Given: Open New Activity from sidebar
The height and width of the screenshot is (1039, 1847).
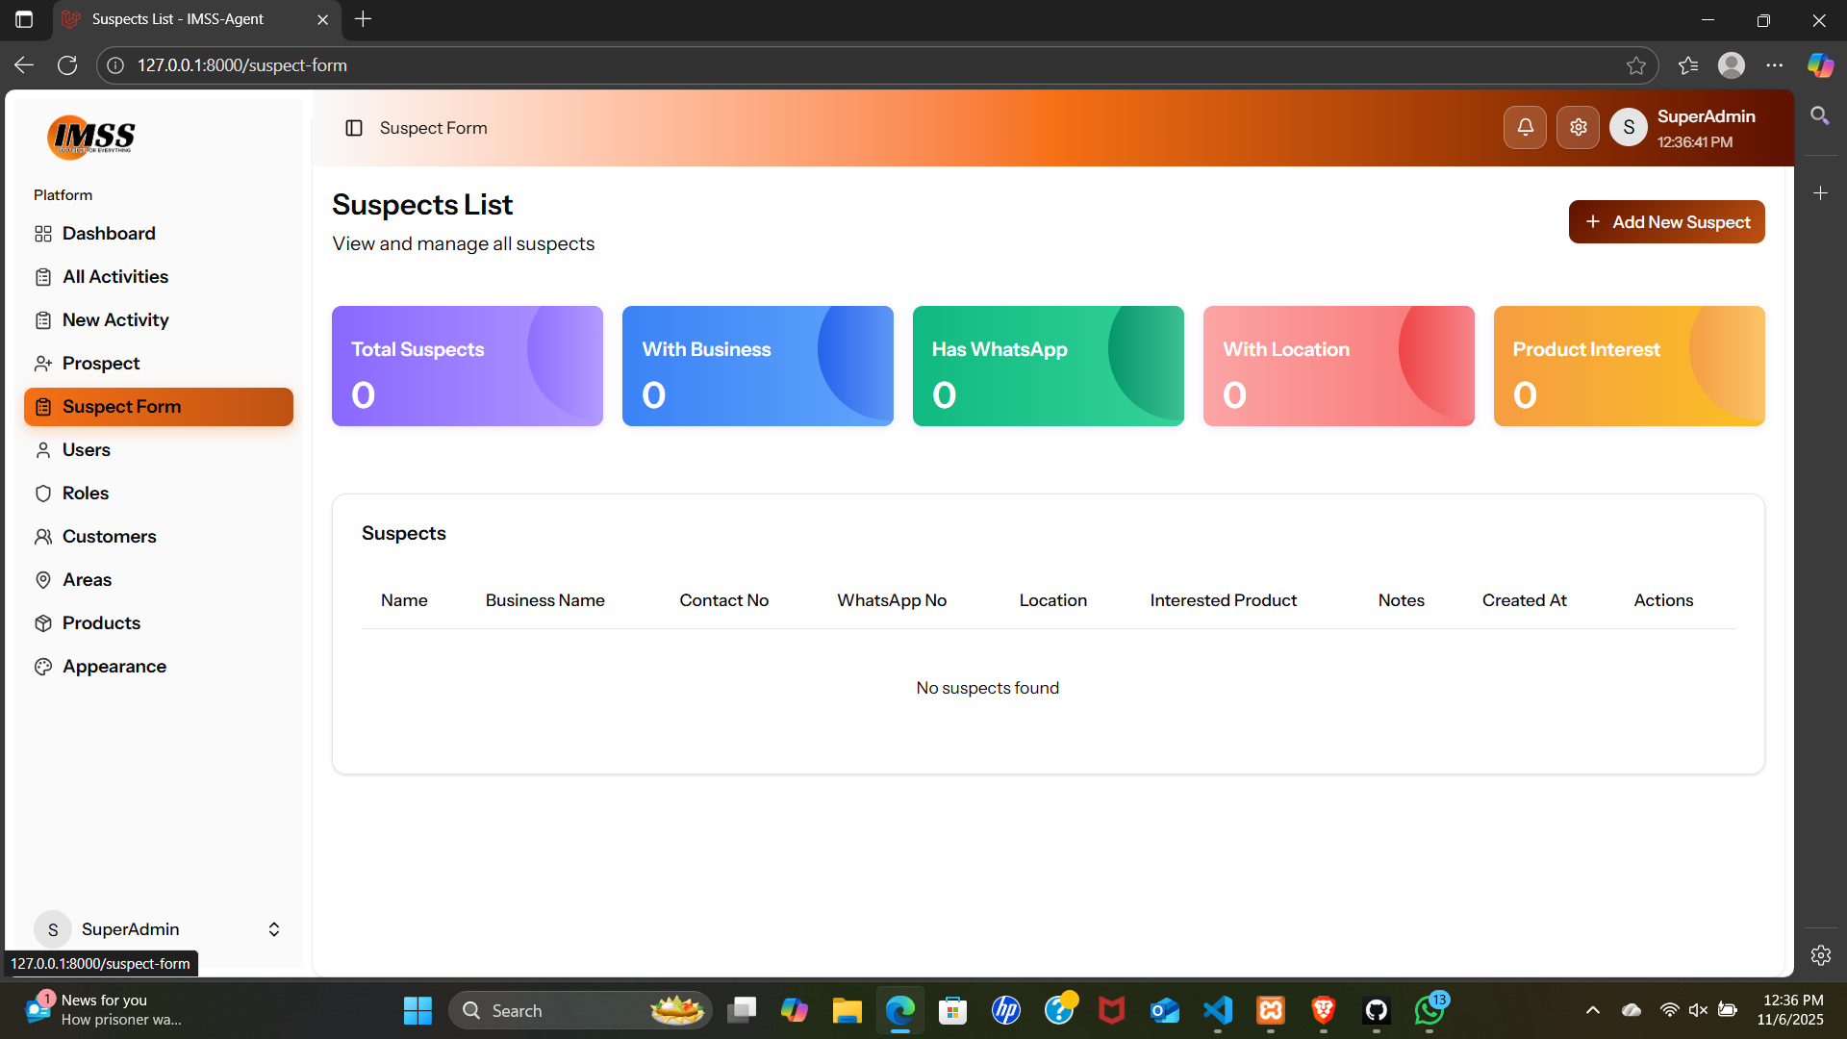Looking at the screenshot, I should pyautogui.click(x=114, y=320).
